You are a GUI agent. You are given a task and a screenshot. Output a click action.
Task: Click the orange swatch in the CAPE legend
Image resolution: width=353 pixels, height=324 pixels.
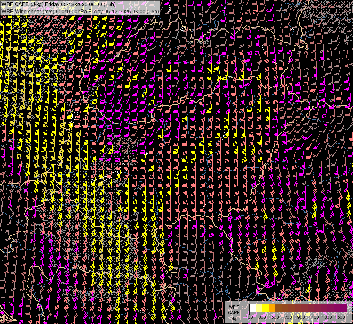pos(272,308)
